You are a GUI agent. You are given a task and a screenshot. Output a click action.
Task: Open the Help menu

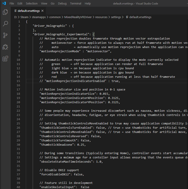coord(88,4)
